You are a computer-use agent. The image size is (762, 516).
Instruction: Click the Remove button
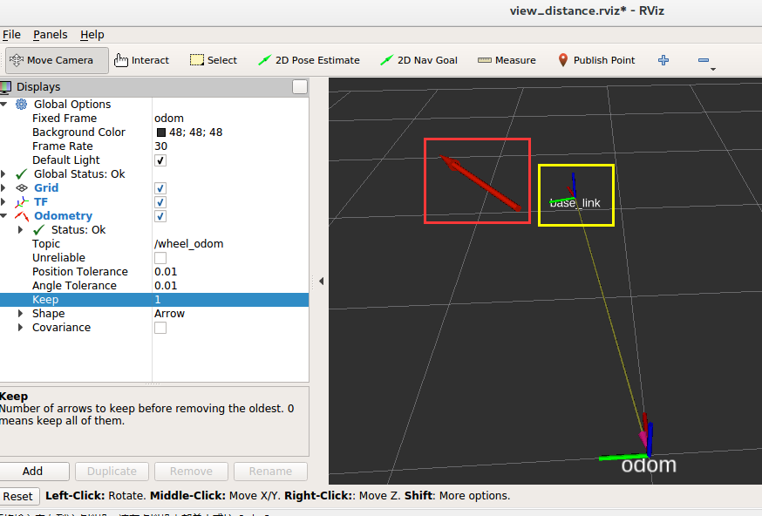[x=191, y=472]
